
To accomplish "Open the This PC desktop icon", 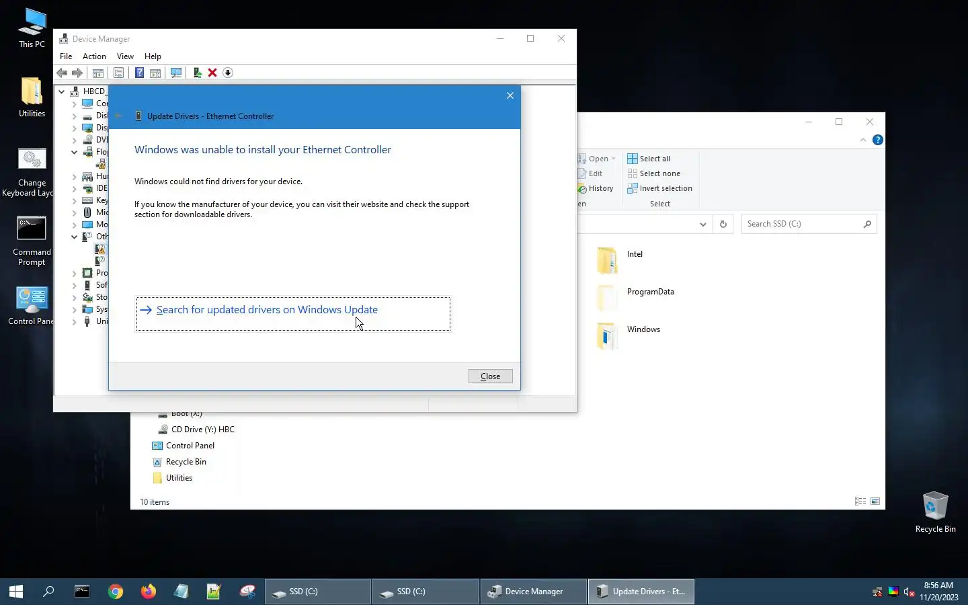I will 32,28.
